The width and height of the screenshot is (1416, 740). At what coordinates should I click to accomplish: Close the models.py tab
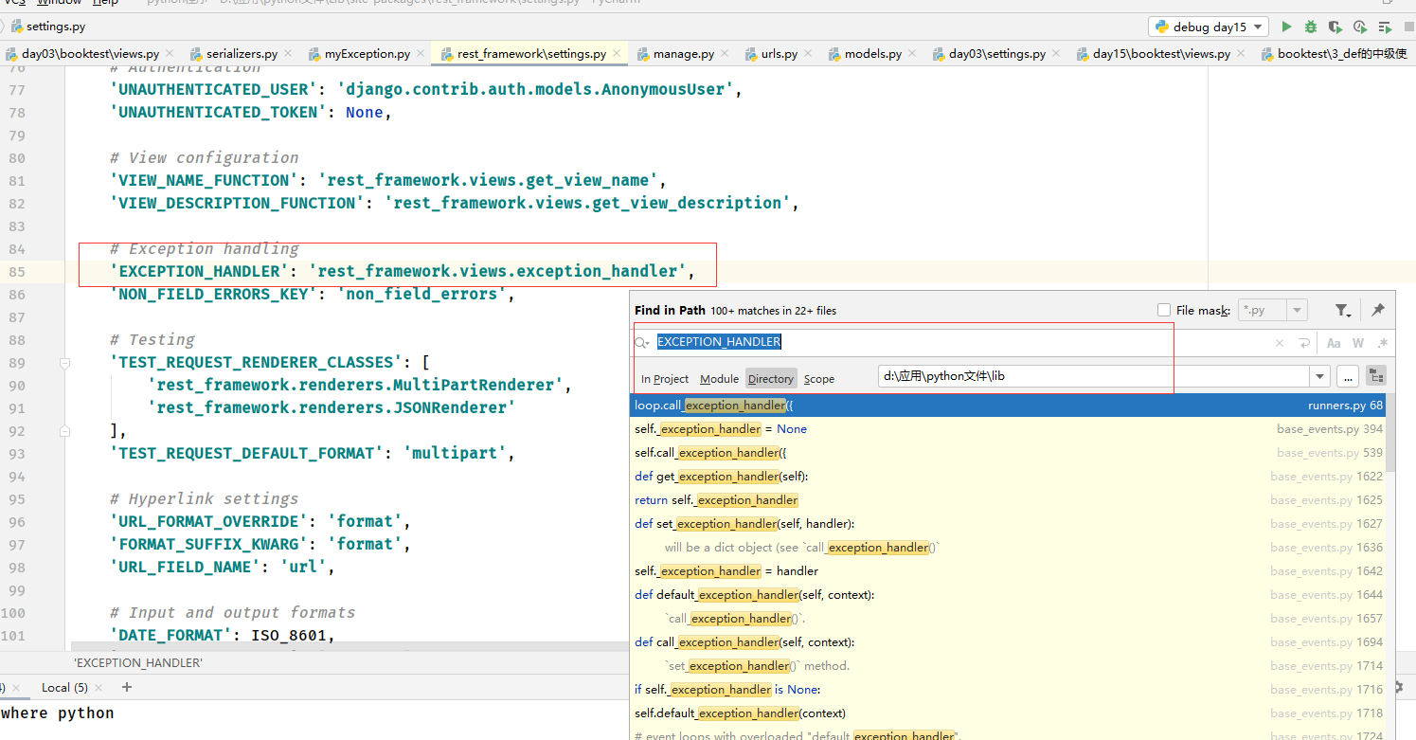pyautogui.click(x=911, y=54)
